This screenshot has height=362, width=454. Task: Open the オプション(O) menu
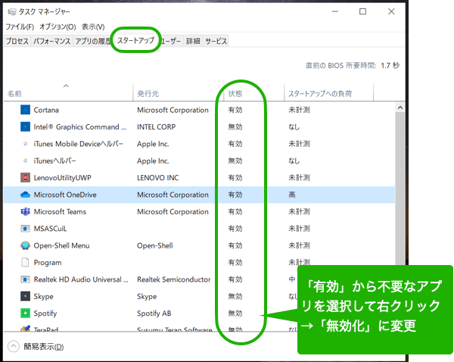tap(58, 27)
